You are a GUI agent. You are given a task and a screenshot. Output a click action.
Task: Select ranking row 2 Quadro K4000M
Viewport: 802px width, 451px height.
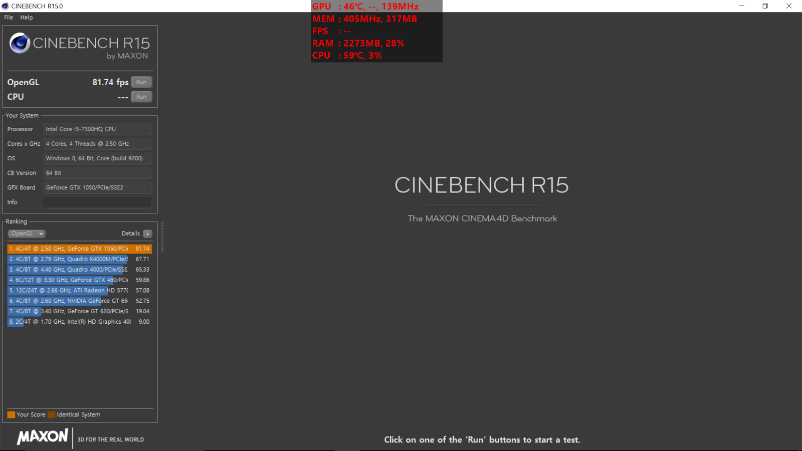tap(79, 259)
